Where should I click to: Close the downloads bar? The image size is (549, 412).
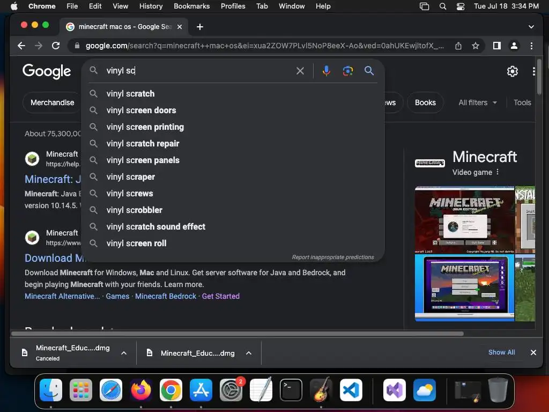(x=533, y=352)
